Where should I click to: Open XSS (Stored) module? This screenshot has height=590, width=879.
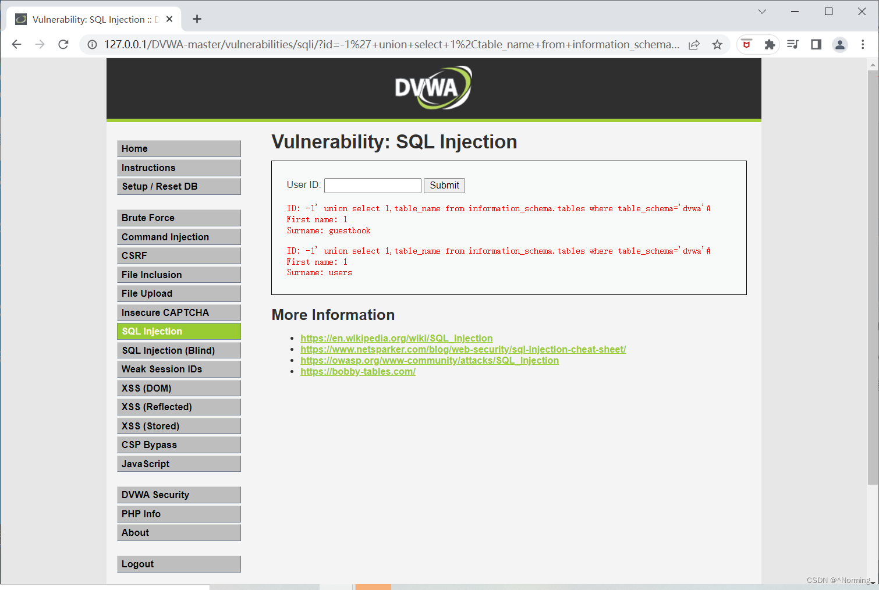[x=179, y=426]
